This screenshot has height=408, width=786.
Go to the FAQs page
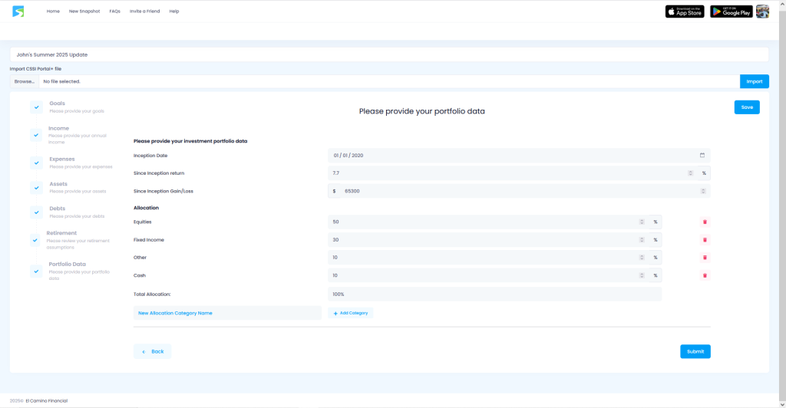114,12
